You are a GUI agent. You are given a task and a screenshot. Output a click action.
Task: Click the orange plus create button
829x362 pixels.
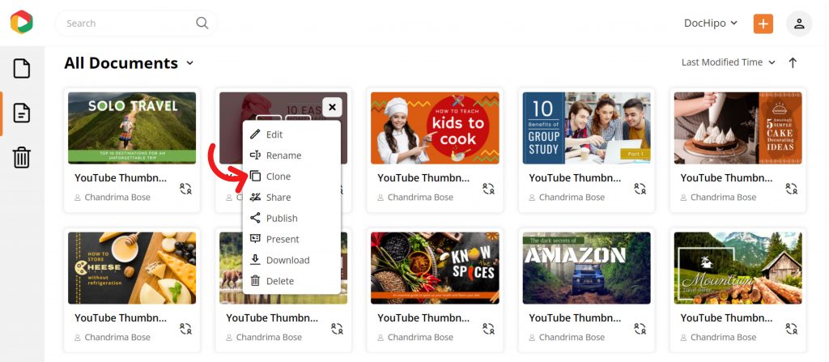763,23
